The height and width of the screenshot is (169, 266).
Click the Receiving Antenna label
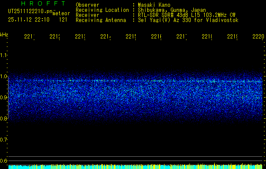point(101,20)
